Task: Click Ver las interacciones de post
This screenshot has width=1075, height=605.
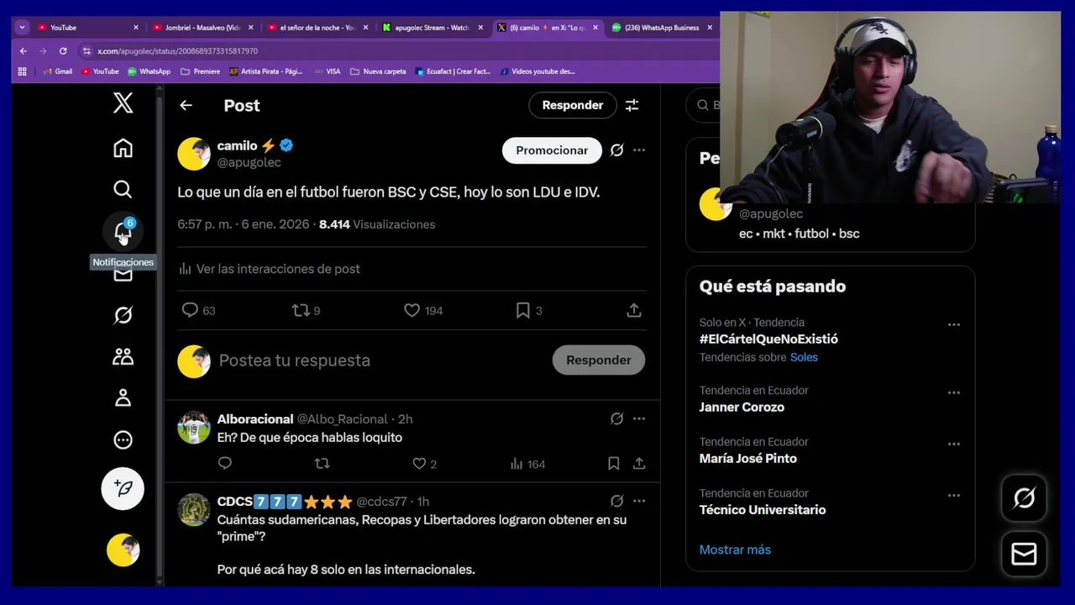Action: [269, 269]
